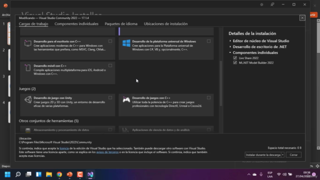
Task: Click the battery tray icon
Action: (290, 174)
